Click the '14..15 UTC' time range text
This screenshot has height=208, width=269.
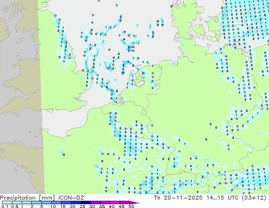pos(222,198)
